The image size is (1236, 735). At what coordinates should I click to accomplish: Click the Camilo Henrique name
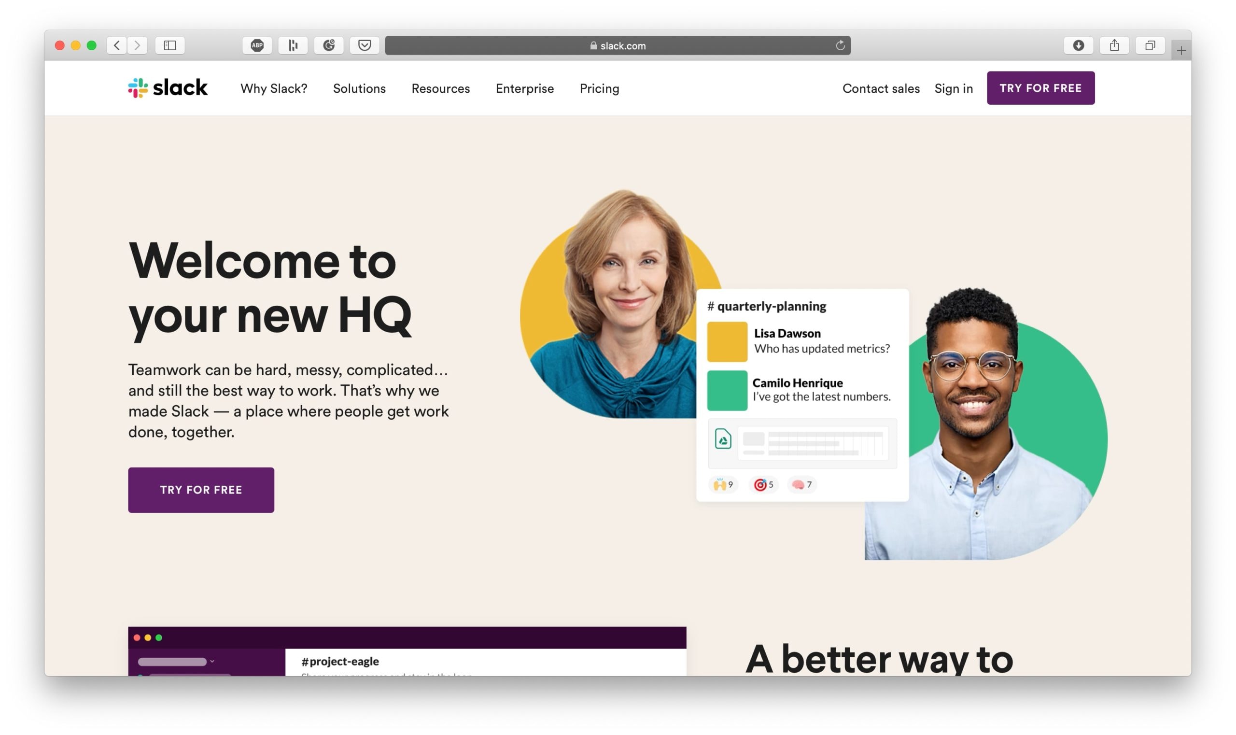coord(797,383)
